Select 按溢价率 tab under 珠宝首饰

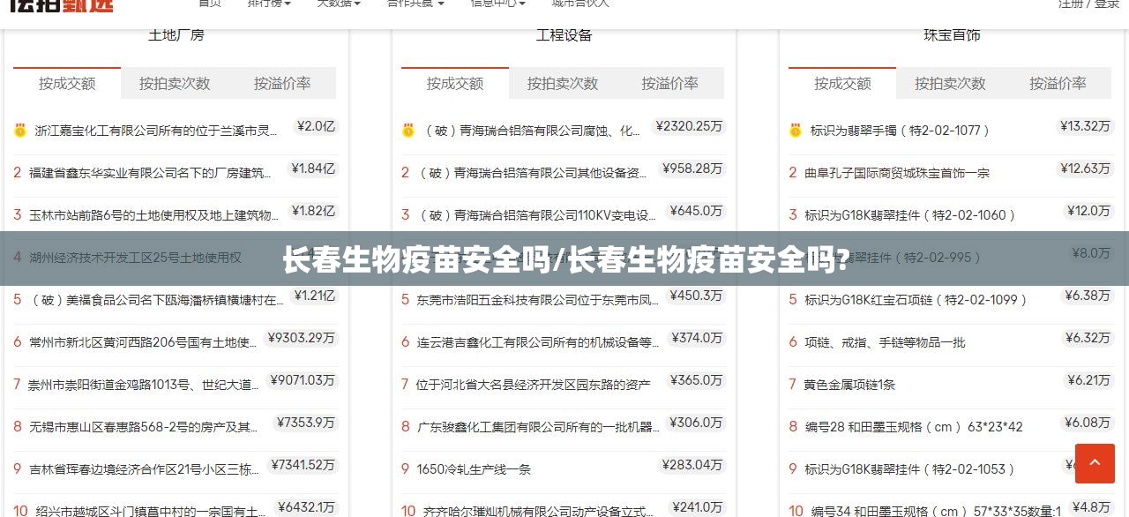[x=1058, y=83]
